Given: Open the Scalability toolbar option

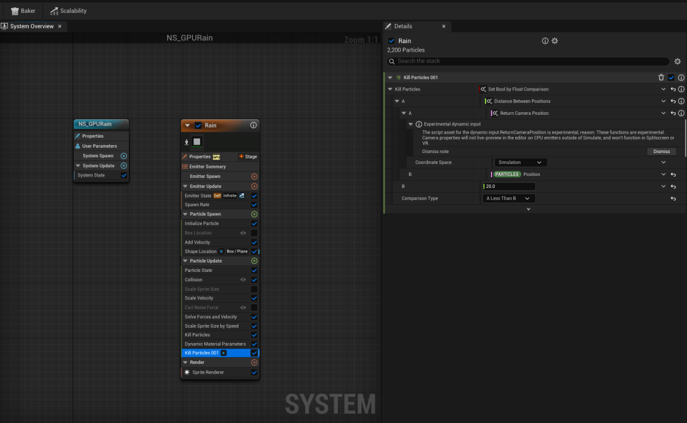Looking at the screenshot, I should pyautogui.click(x=68, y=11).
